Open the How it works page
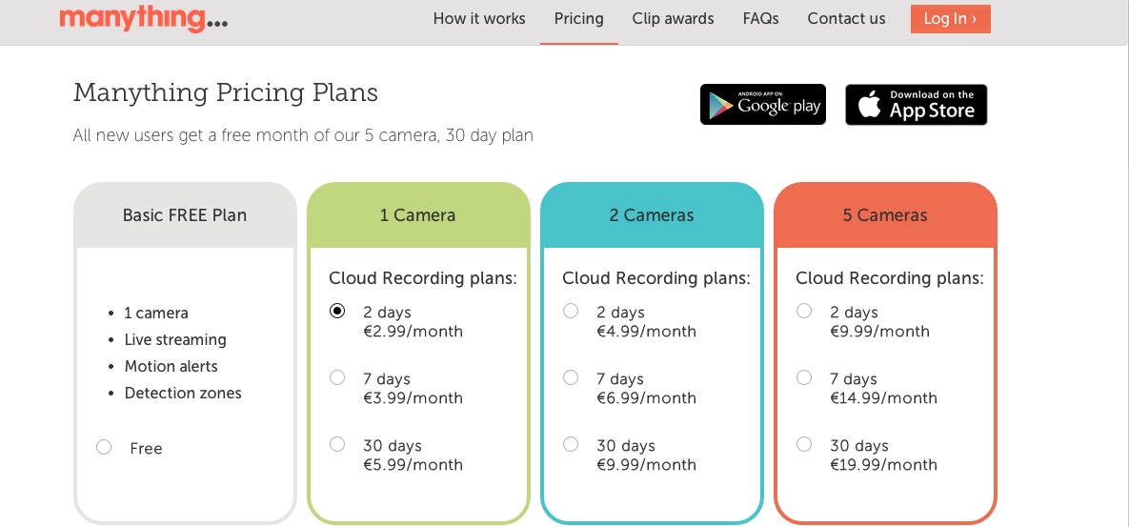The image size is (1129, 527). click(479, 19)
